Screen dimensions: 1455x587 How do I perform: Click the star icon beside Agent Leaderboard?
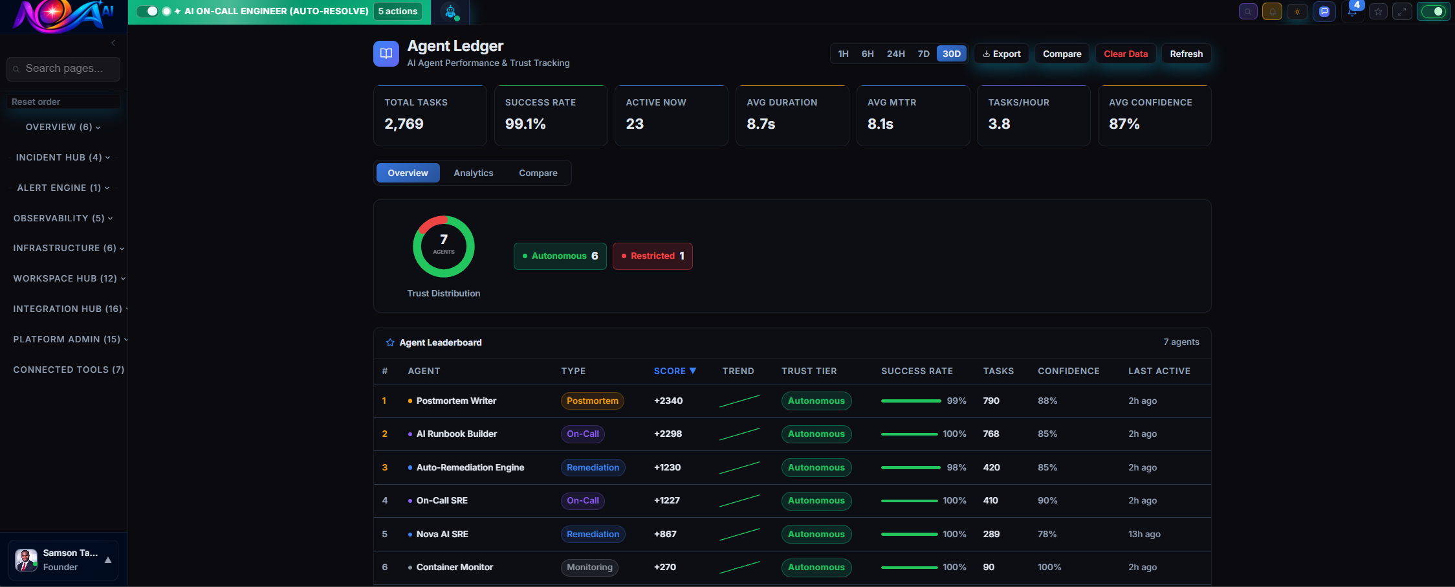click(390, 342)
